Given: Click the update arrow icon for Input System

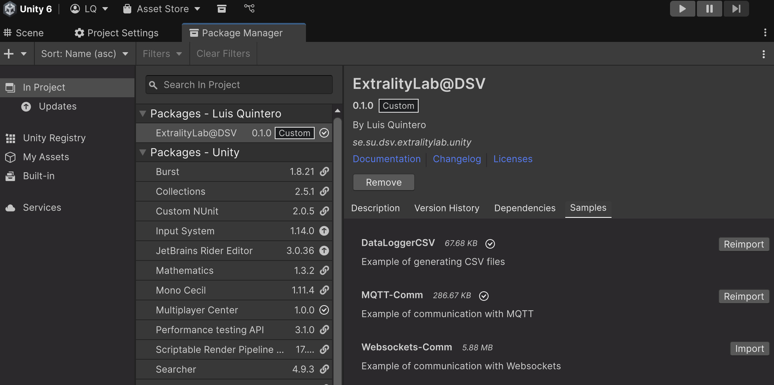Looking at the screenshot, I should coord(324,231).
